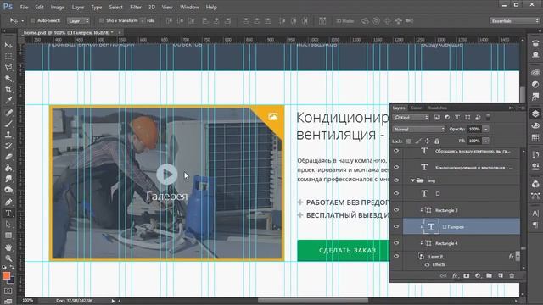This screenshot has width=543, height=305.
Task: Open the Fill slider arrow
Action: (x=486, y=141)
